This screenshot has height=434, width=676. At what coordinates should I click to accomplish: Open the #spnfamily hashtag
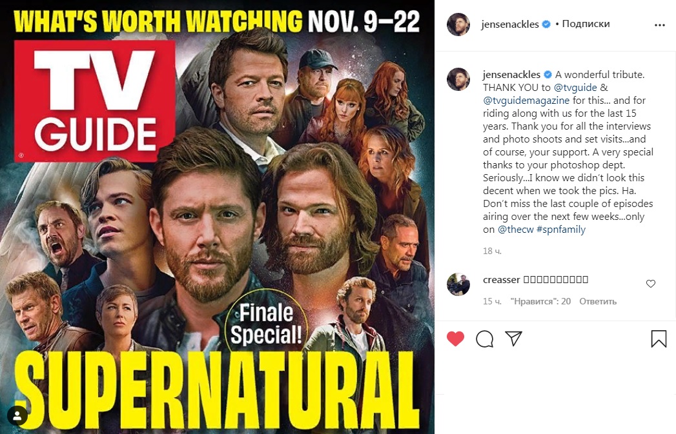(x=561, y=230)
